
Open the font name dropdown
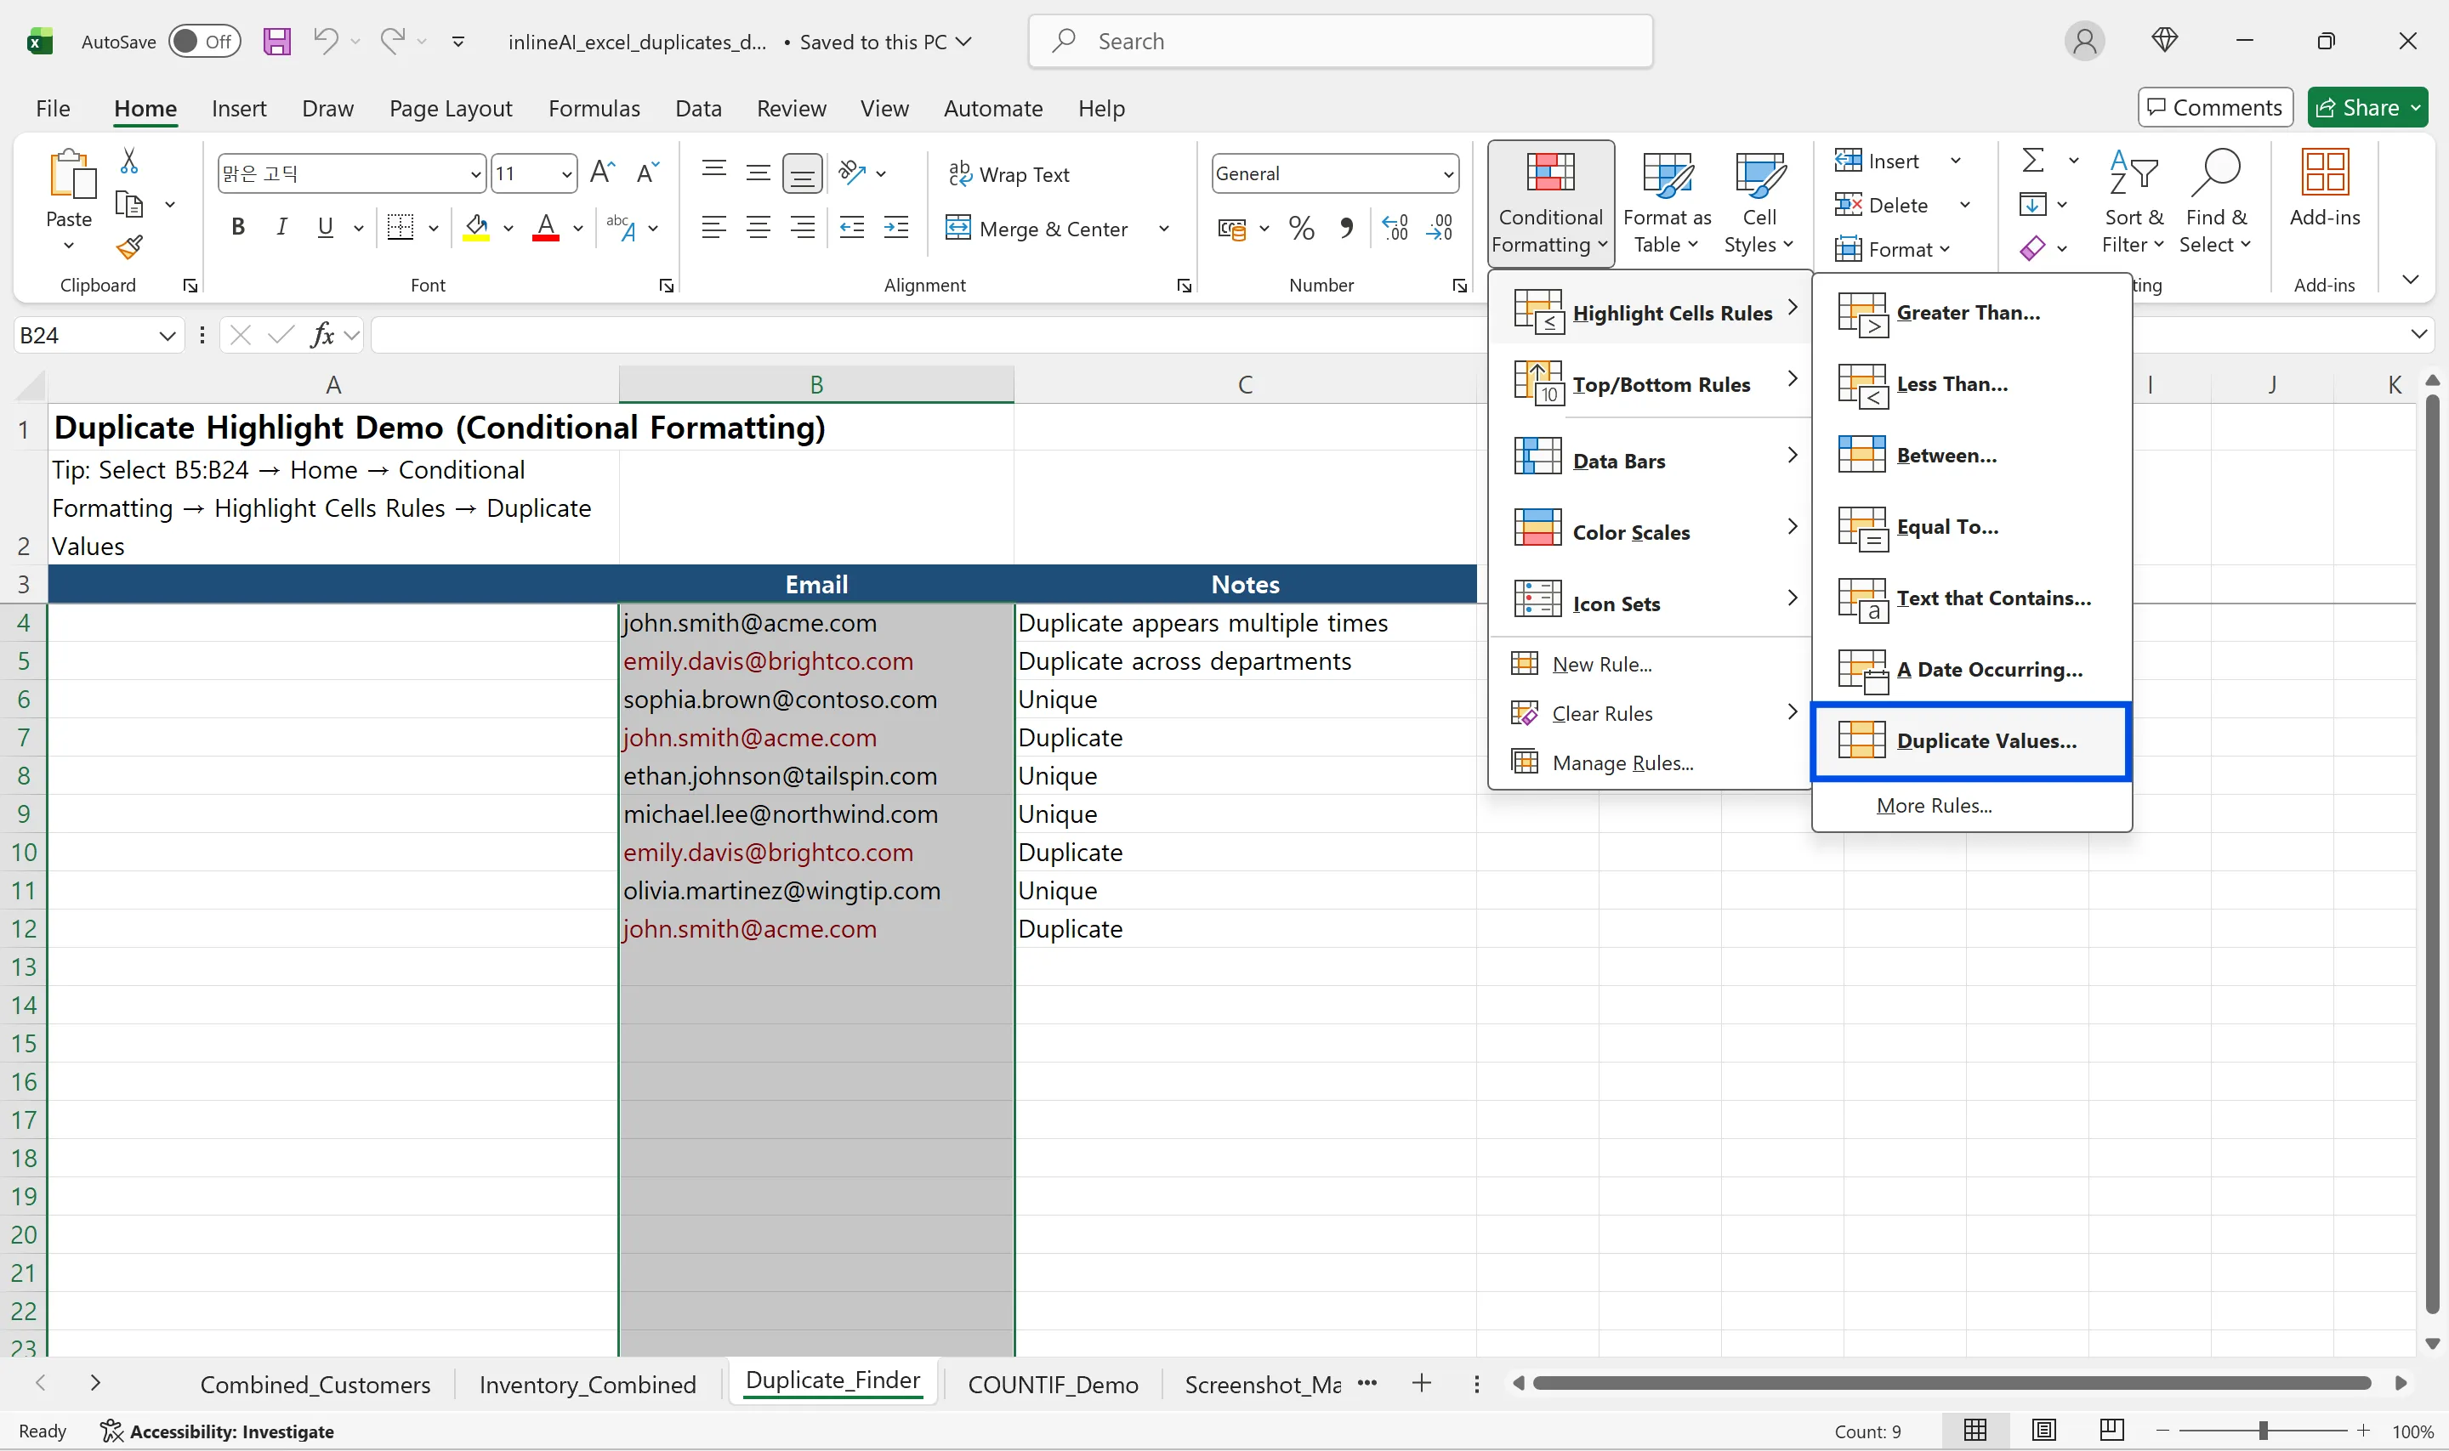point(476,173)
